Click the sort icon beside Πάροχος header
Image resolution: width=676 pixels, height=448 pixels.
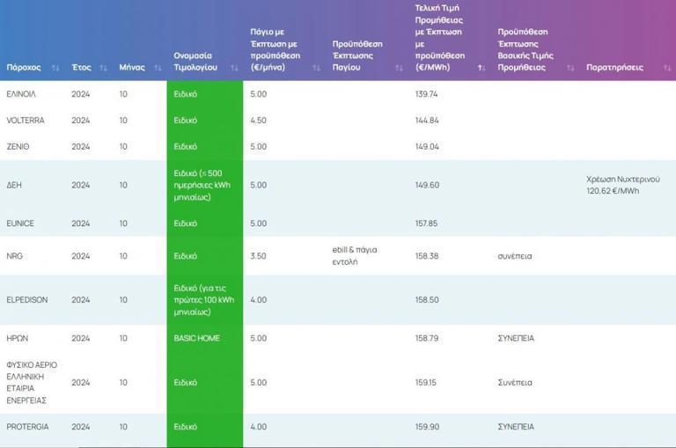point(55,68)
